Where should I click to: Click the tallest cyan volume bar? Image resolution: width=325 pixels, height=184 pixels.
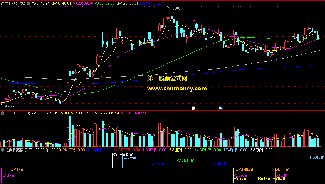pos(70,131)
